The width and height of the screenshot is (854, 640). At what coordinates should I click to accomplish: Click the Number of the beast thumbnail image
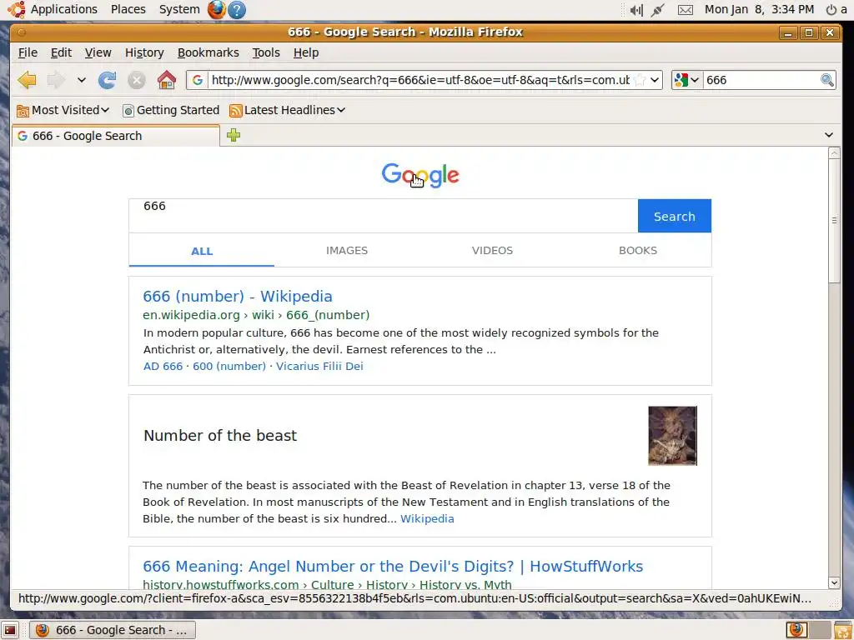pyautogui.click(x=672, y=435)
